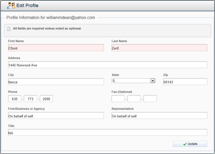The width and height of the screenshot is (215, 154).
Task: Select the middle Fax number box
Action: tap(134, 99)
